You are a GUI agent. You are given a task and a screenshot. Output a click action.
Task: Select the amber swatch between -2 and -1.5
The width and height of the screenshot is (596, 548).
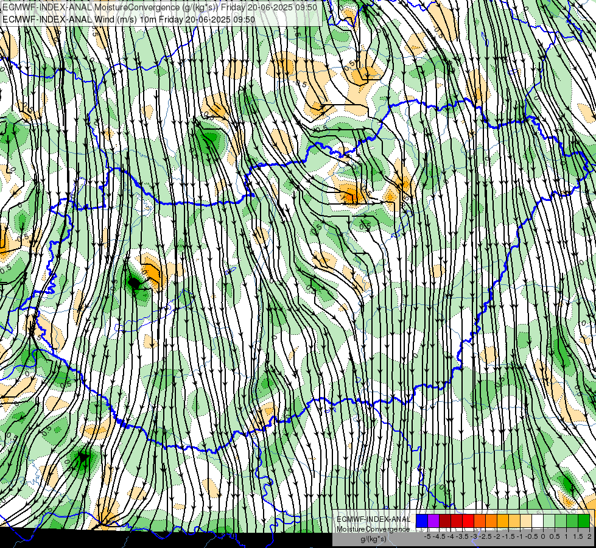[x=503, y=521]
